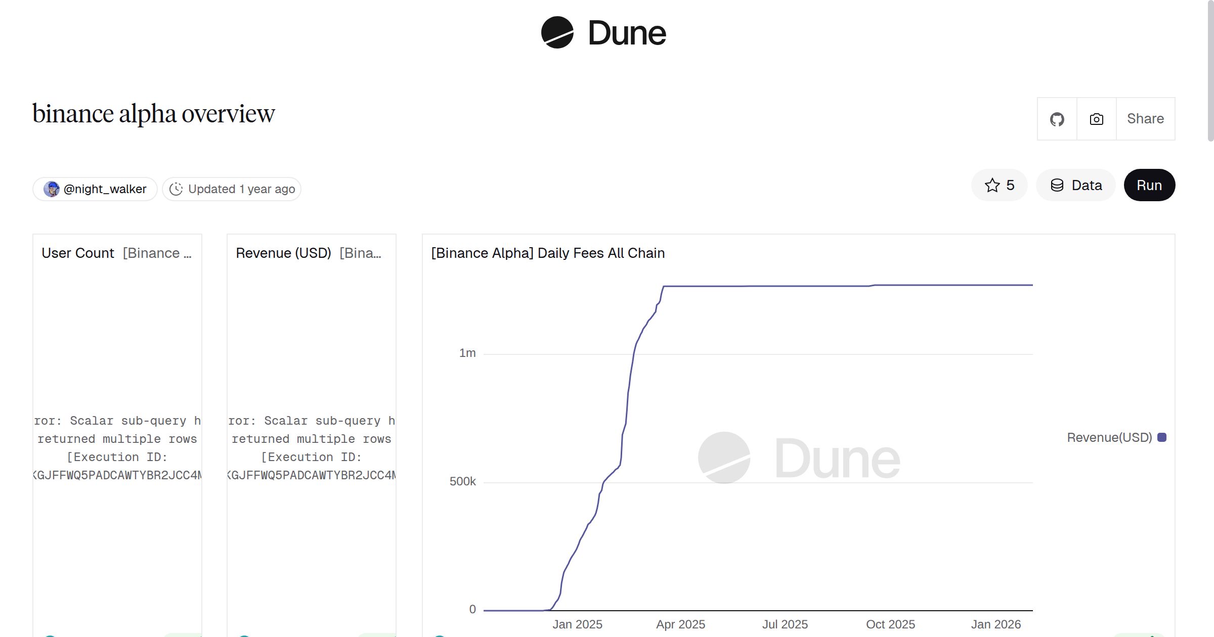Click the Share button
Screen dimensions: 1214x637
pyautogui.click(x=1145, y=118)
